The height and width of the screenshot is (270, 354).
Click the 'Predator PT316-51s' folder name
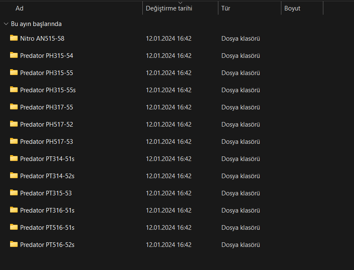47,210
